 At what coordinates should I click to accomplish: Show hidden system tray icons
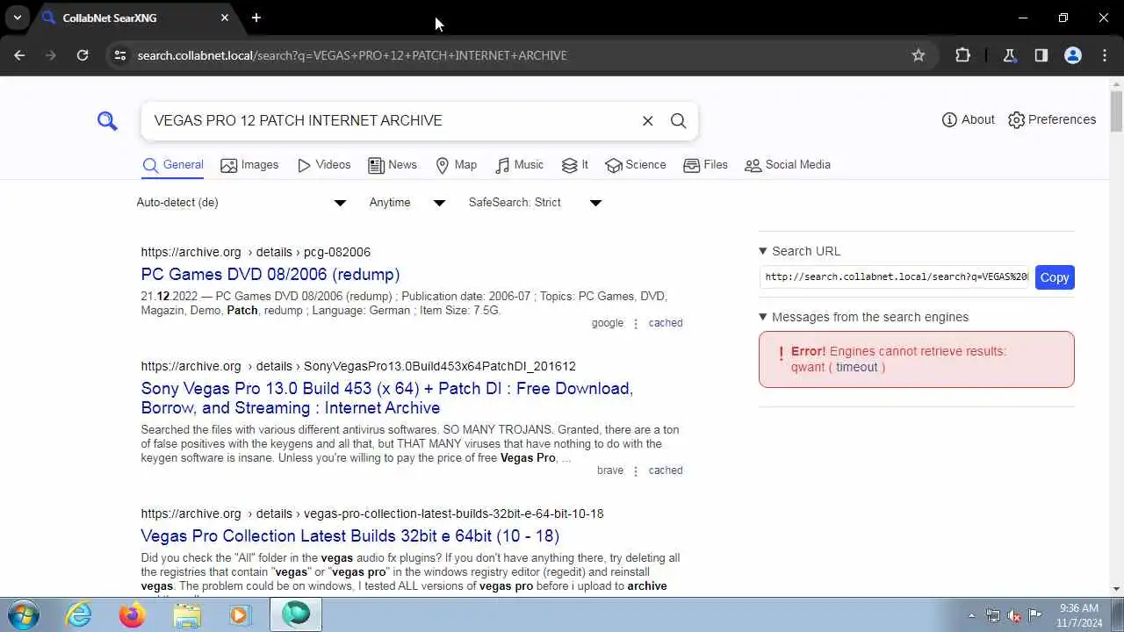[x=971, y=615]
